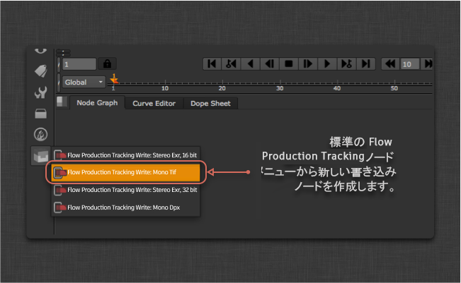Open the flame icon menu in sidebar
Viewport: 461px width, 283px height.
point(41,135)
